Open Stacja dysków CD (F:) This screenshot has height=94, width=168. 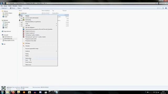(9, 40)
